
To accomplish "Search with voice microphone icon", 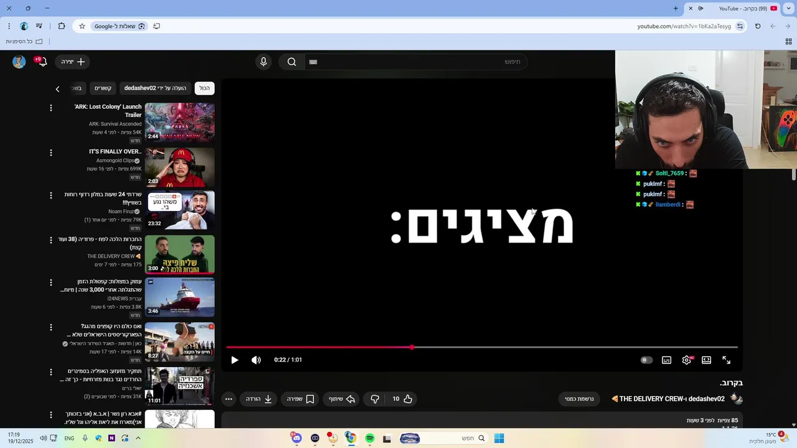I will coord(263,62).
